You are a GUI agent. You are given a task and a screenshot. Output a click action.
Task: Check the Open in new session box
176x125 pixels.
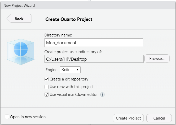point(7,117)
